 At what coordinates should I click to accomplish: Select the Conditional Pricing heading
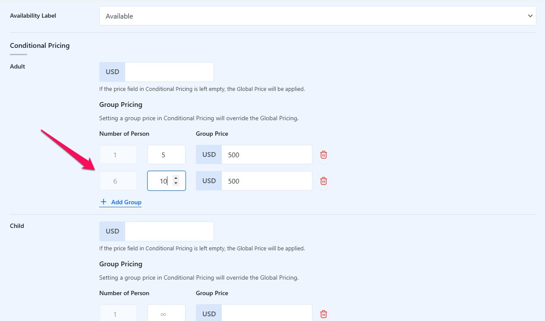click(x=40, y=45)
